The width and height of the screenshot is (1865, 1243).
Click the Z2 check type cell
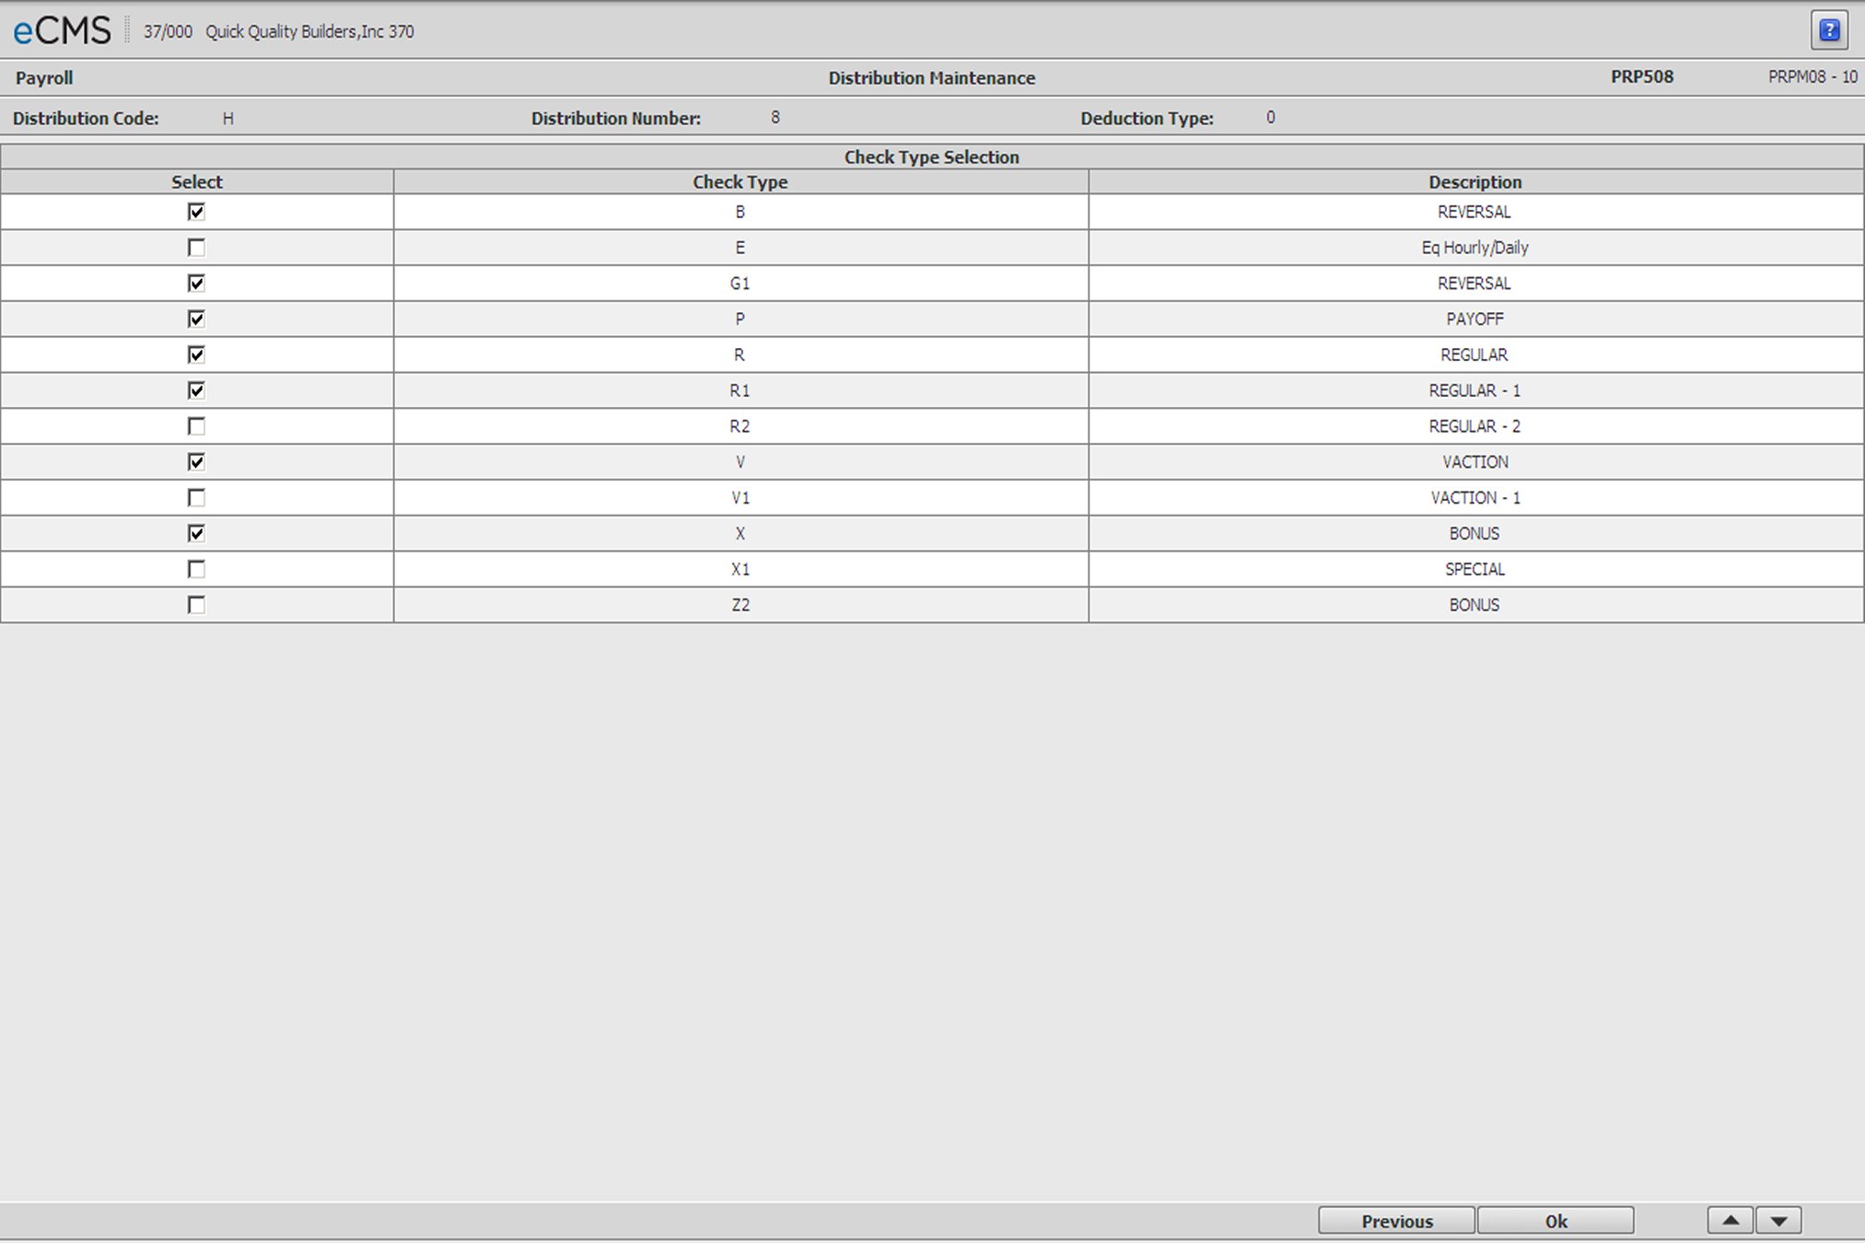click(740, 605)
